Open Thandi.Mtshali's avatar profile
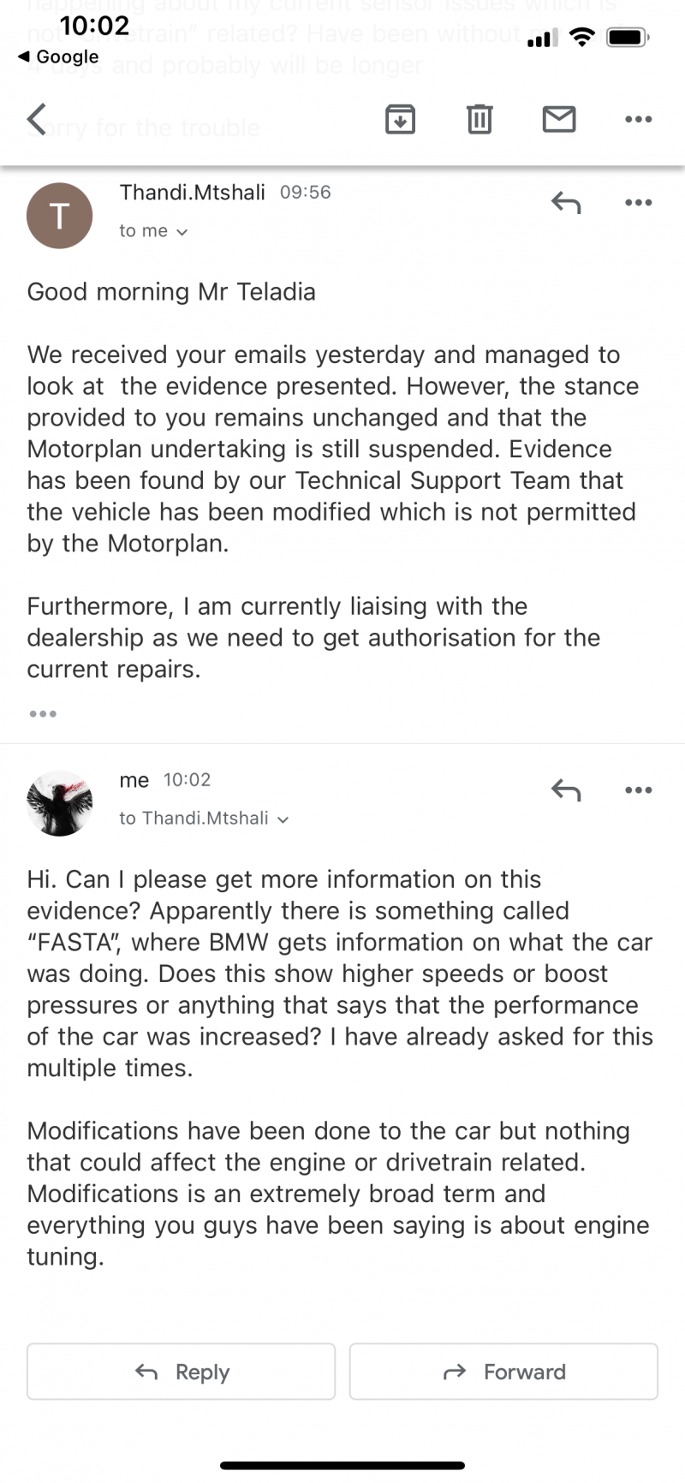The image size is (685, 1483). tap(59, 216)
